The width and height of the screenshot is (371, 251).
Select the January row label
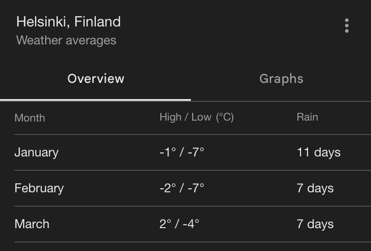36,152
